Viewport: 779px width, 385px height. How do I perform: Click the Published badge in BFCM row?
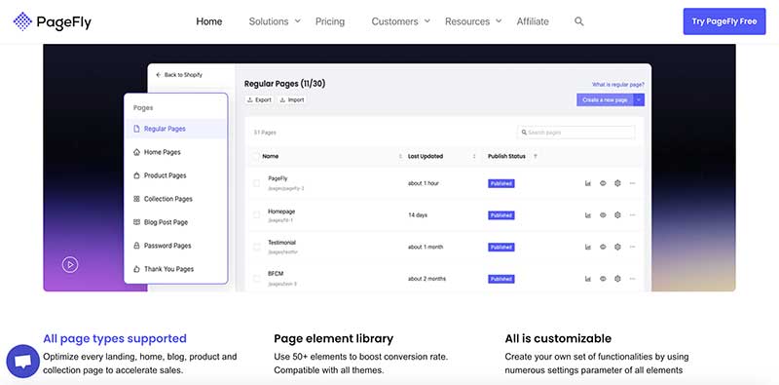501,279
